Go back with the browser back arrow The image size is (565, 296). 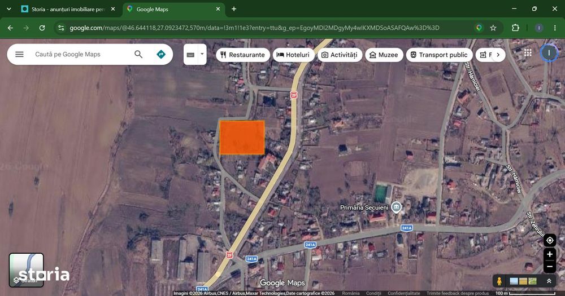(10, 28)
